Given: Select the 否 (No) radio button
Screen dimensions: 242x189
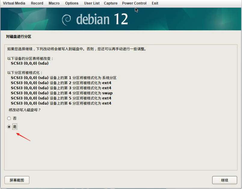Looking at the screenshot, I should pos(9,118).
